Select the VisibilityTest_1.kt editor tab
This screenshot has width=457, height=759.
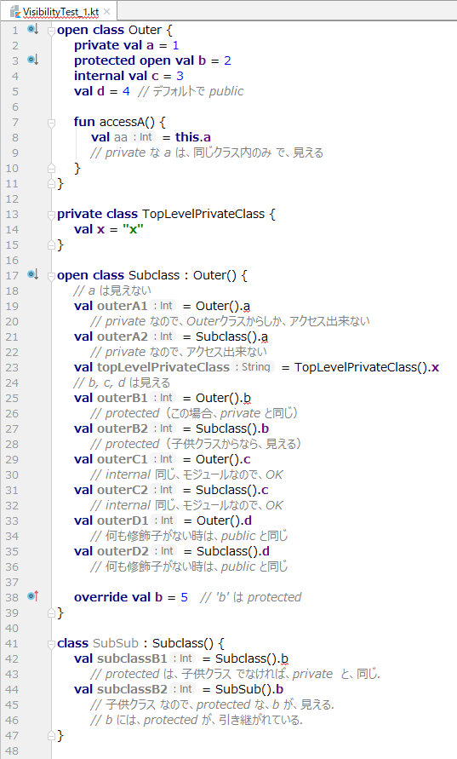pos(59,11)
